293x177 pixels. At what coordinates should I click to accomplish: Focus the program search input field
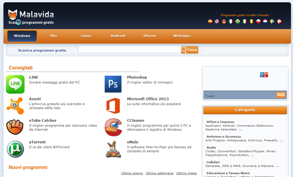[130, 49]
